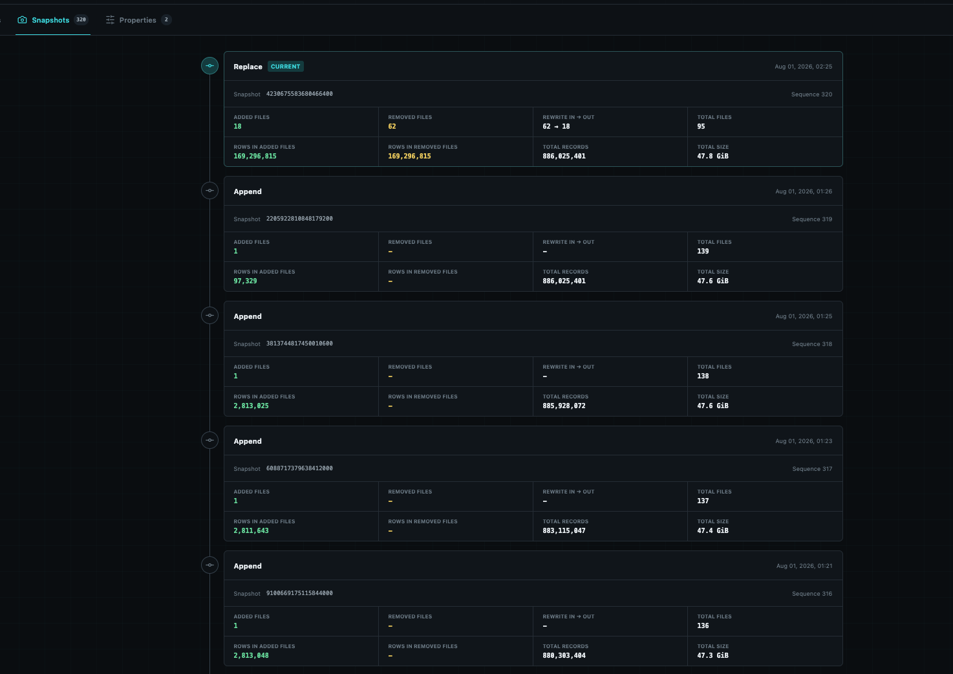Click the Properties count badge 2
Screen dimensions: 953x674
166,19
